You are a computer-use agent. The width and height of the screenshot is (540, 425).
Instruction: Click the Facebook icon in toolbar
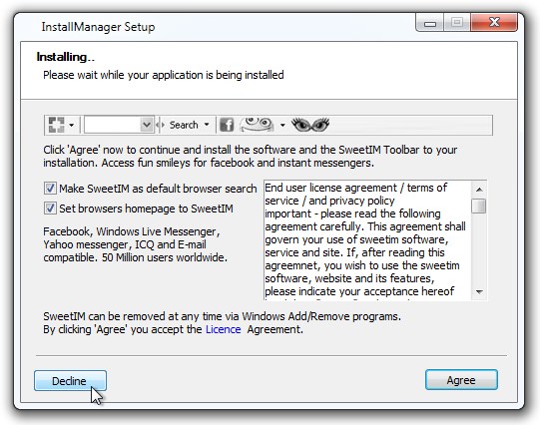[x=227, y=125]
